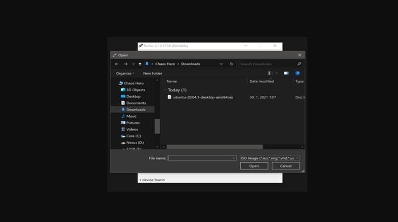The image size is (398, 222).
Task: Click the Open button
Action: coord(254,166)
